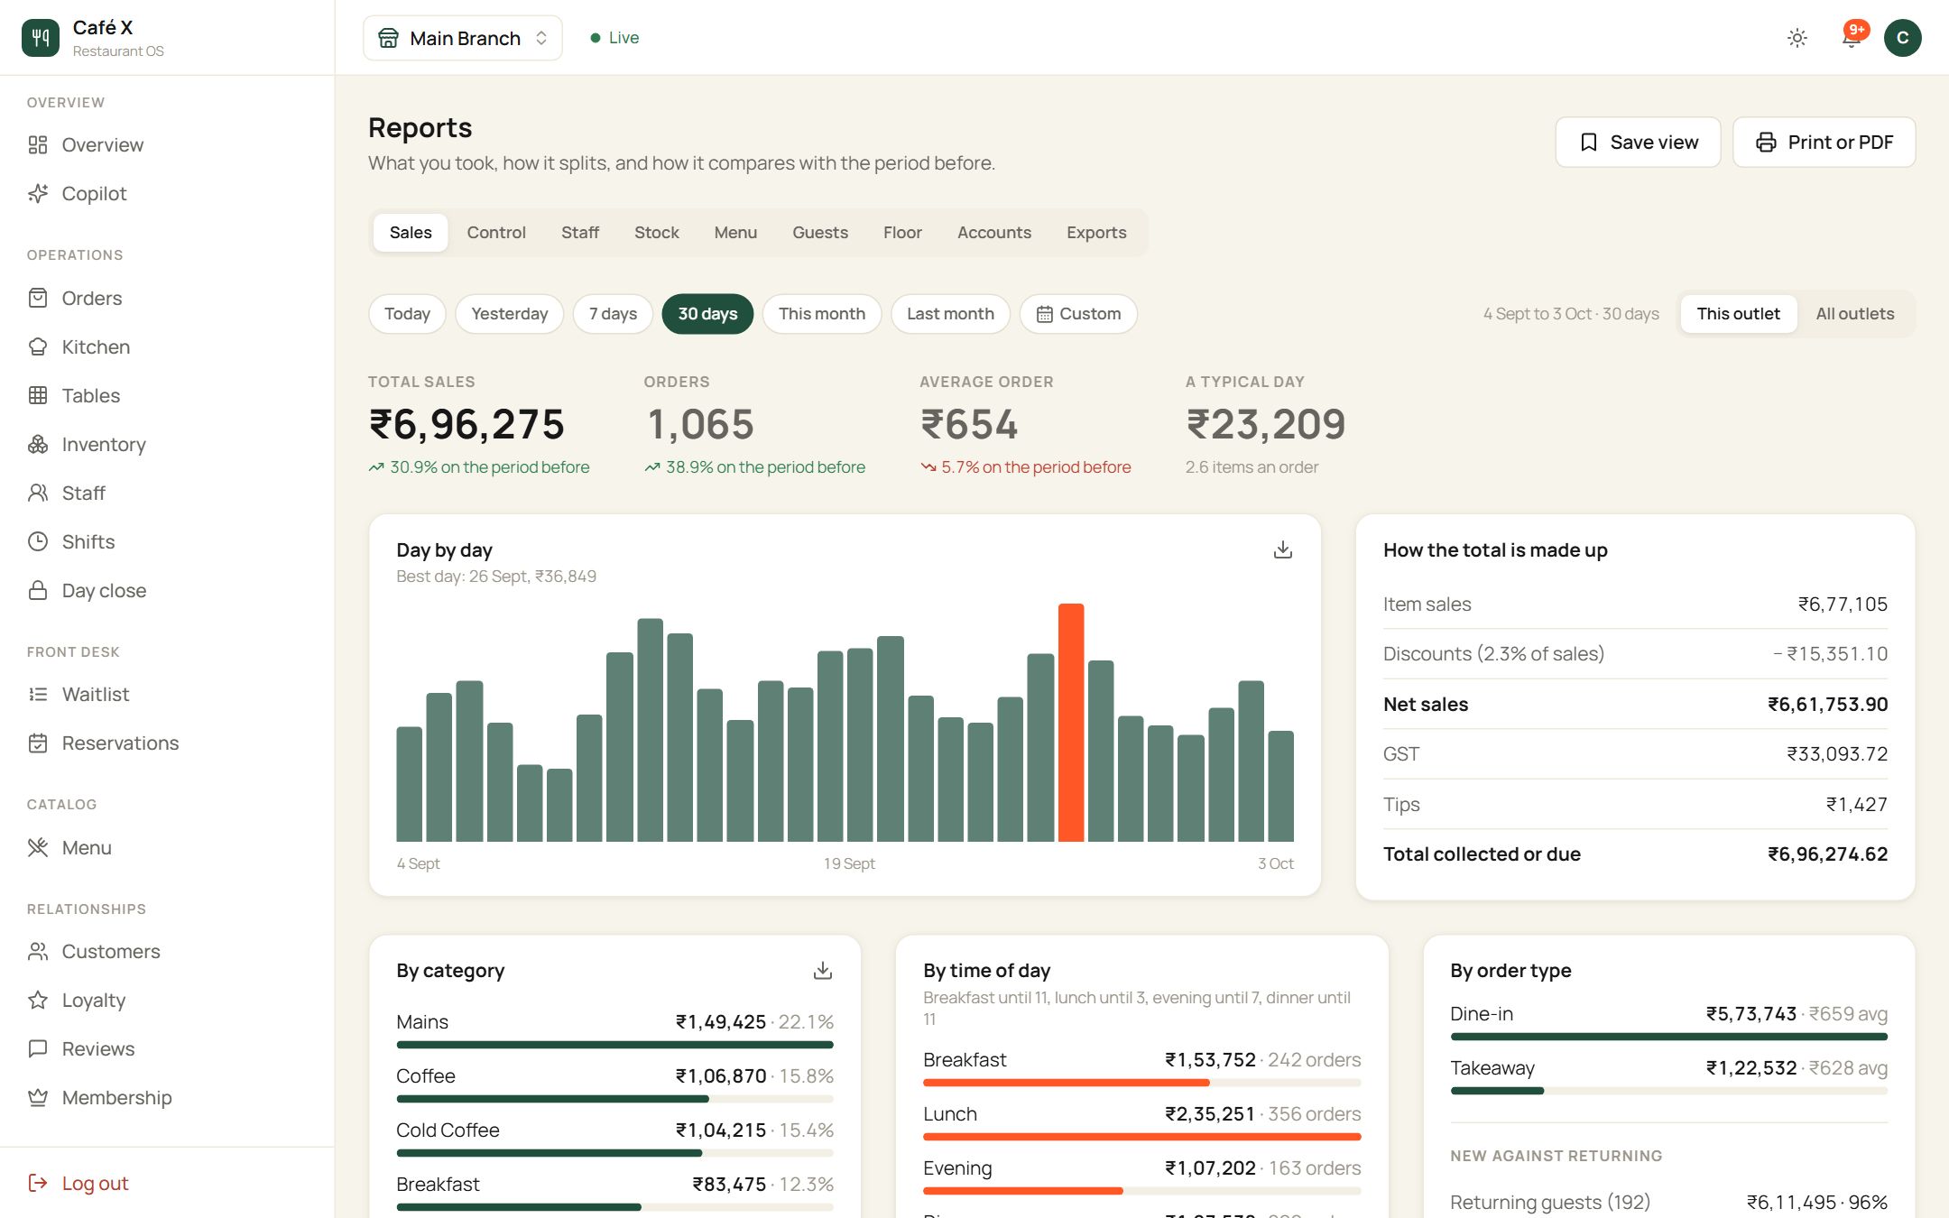Screen dimensions: 1949x1218
Task: Open the Tables grid icon
Action: (38, 396)
